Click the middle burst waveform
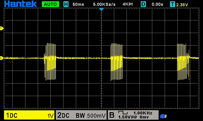The width and height of the screenshot is (203, 121). [116, 62]
